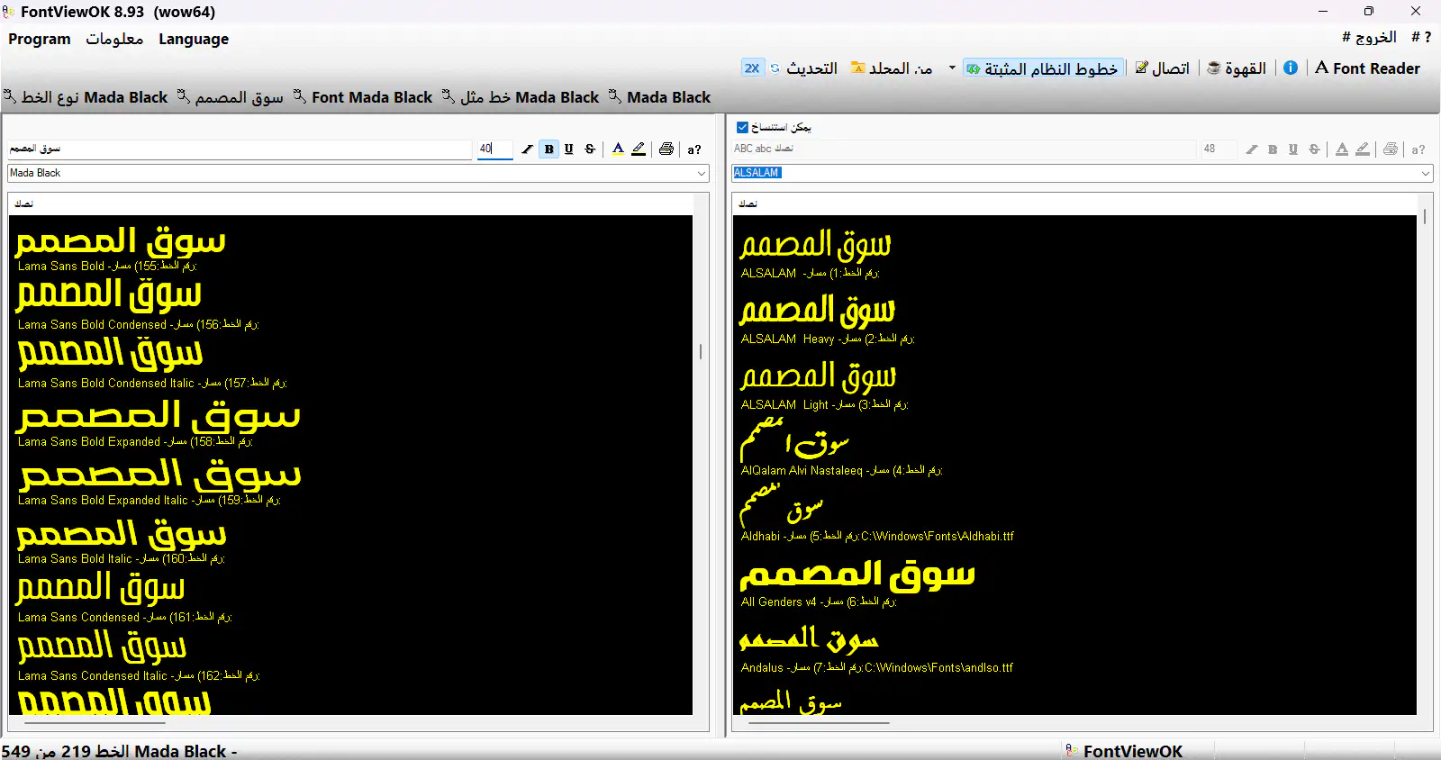Click the blue info icon

[x=1291, y=68]
